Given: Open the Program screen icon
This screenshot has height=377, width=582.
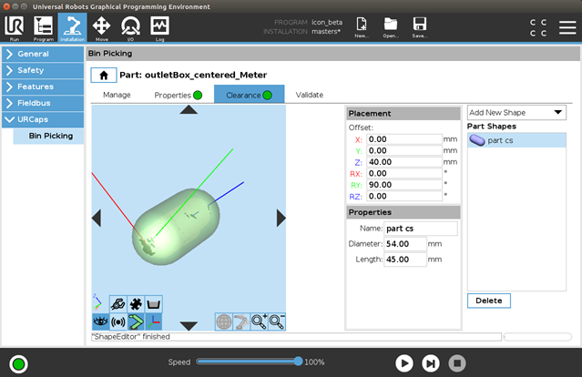Looking at the screenshot, I should 44,28.
